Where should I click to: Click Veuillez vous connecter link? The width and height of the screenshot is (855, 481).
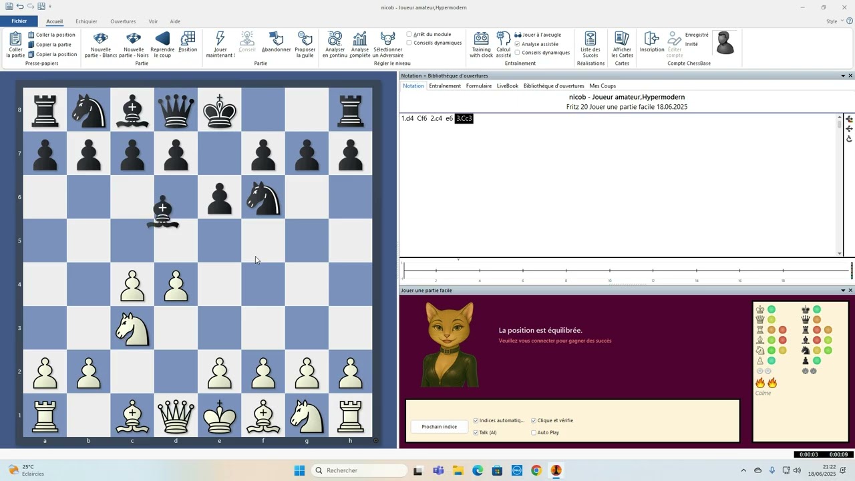click(555, 341)
